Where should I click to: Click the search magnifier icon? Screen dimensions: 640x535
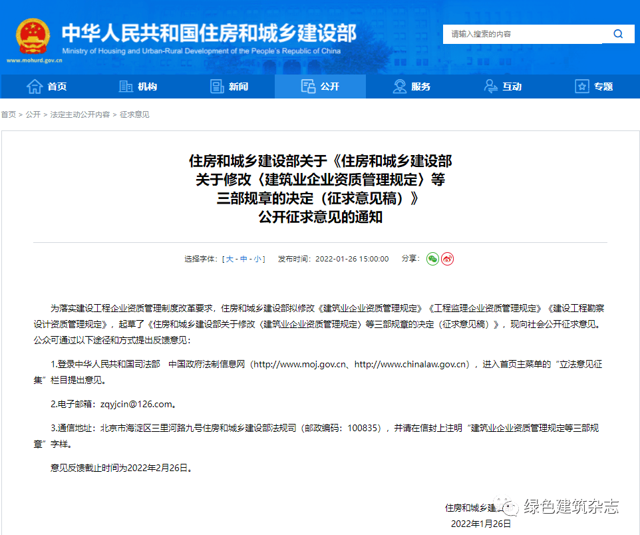(x=618, y=34)
